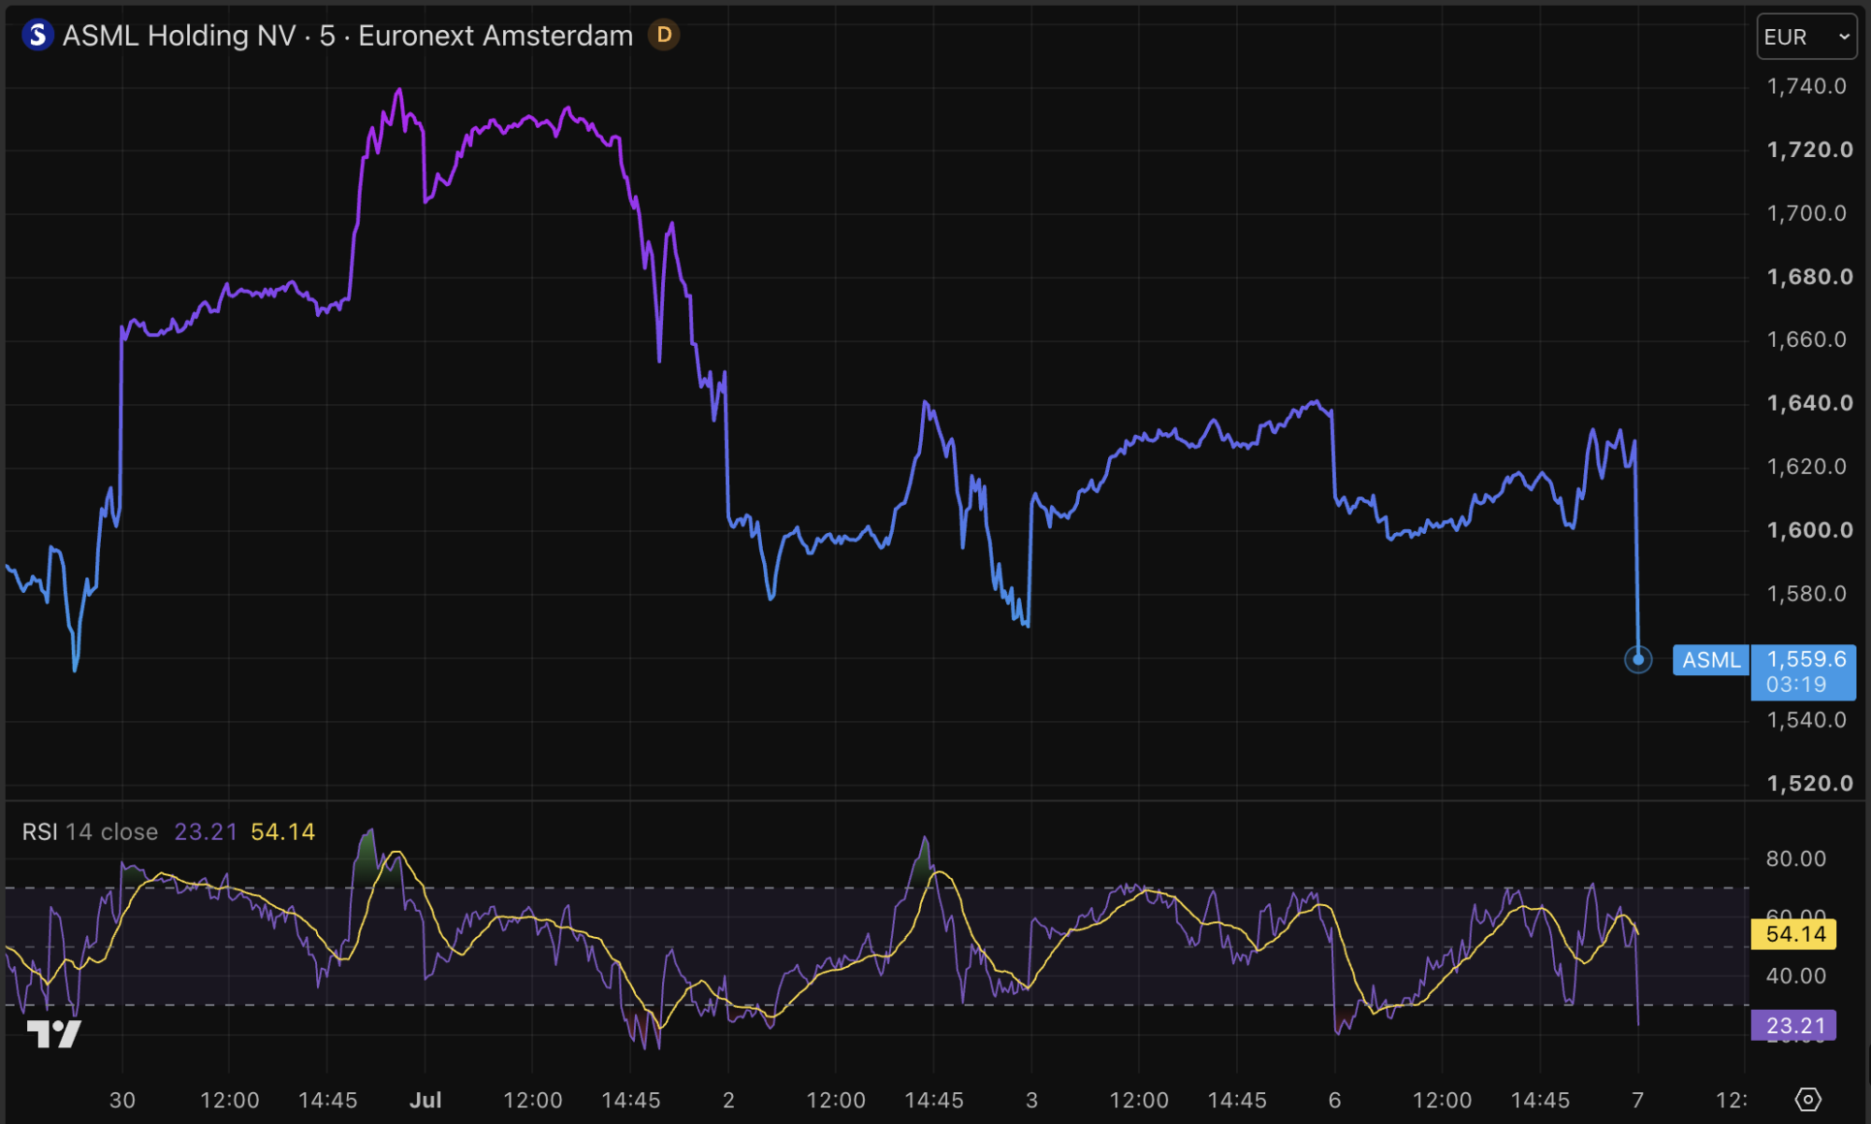
Task: Click the delayed data 'D' badge
Action: 664,35
